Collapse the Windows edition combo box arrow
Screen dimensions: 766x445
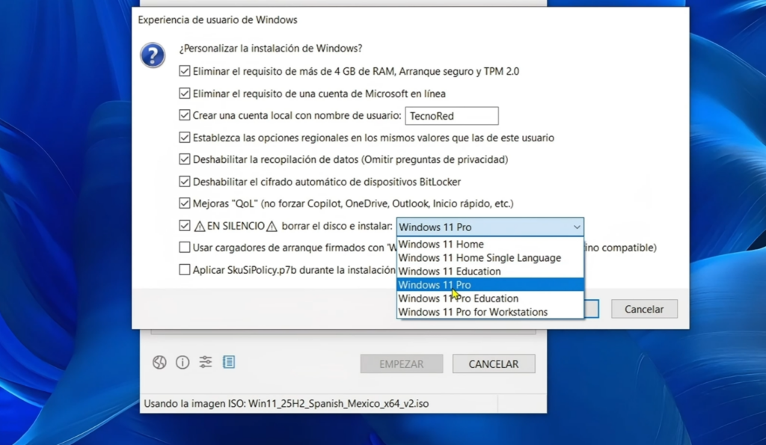click(x=577, y=227)
